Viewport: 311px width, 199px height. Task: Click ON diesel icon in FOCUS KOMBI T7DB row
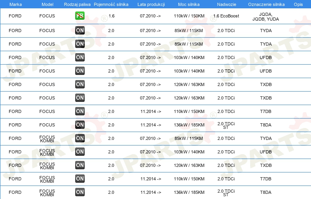coord(80,179)
